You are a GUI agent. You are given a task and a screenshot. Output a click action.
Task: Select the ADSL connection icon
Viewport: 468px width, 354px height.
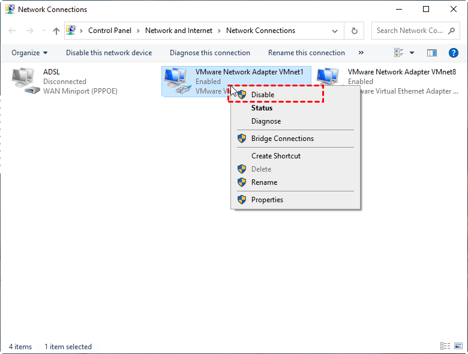[25, 81]
